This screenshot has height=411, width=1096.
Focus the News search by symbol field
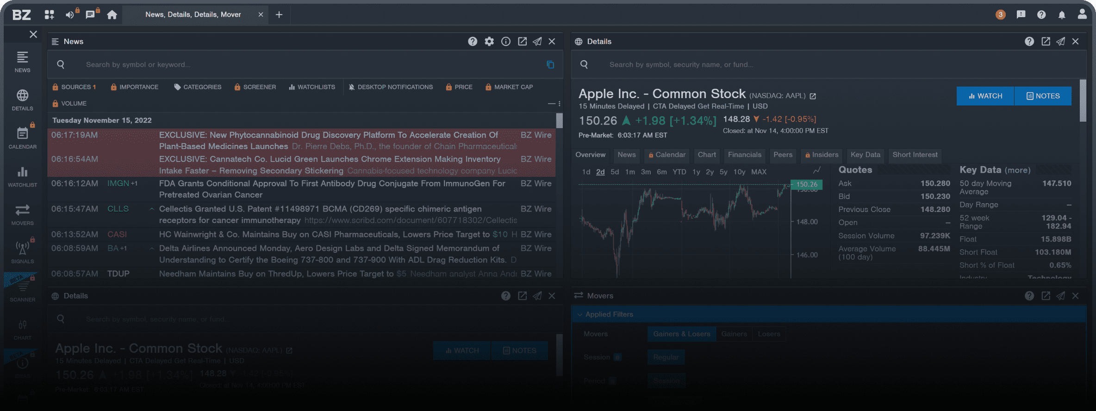point(305,65)
